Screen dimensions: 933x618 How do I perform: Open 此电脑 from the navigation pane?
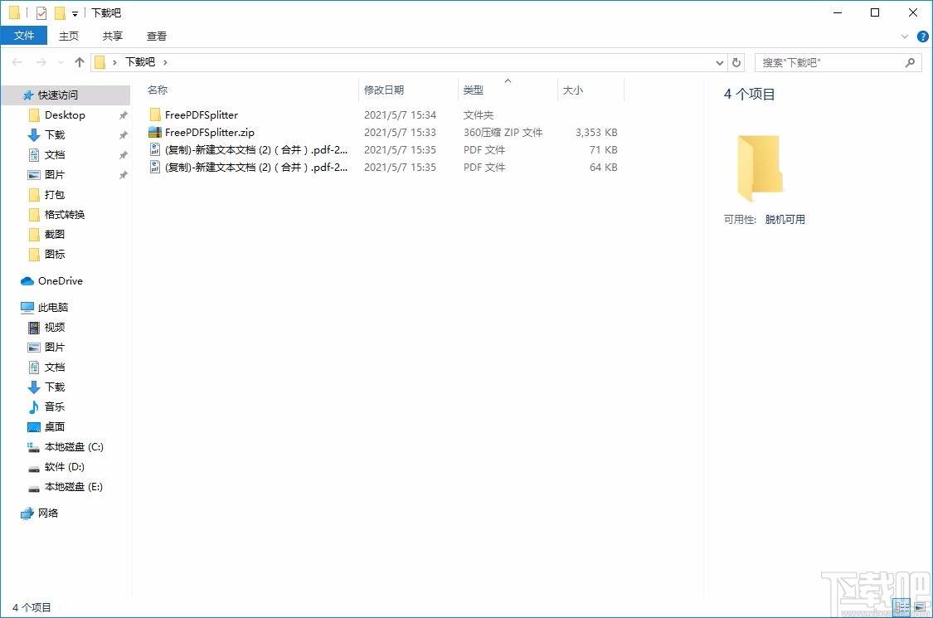[50, 307]
